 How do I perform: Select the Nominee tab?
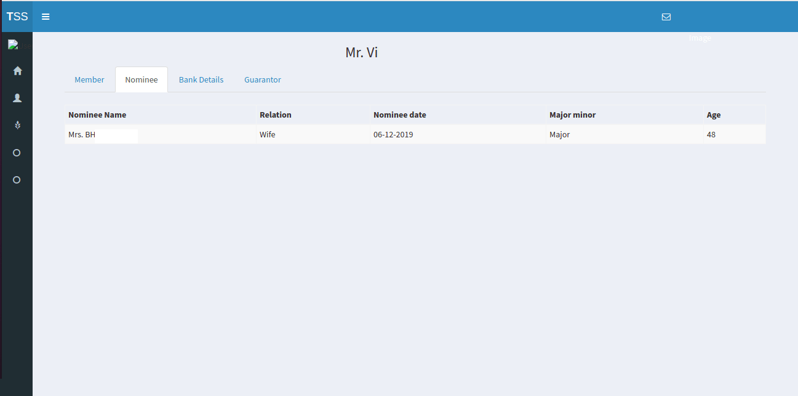tap(142, 80)
